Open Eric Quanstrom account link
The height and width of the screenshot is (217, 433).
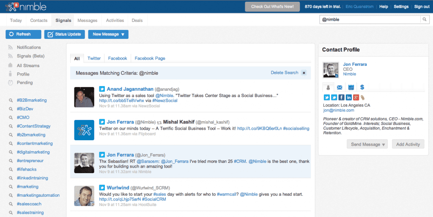point(359,7)
